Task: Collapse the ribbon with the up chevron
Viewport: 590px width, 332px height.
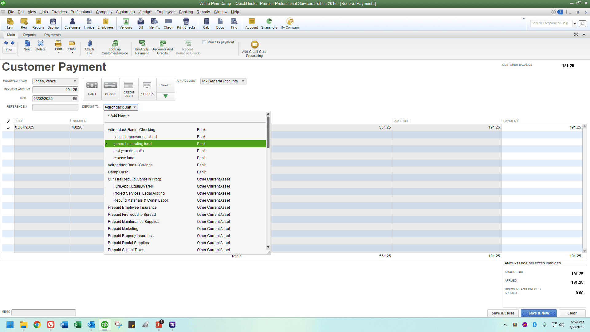Action: 584,34
